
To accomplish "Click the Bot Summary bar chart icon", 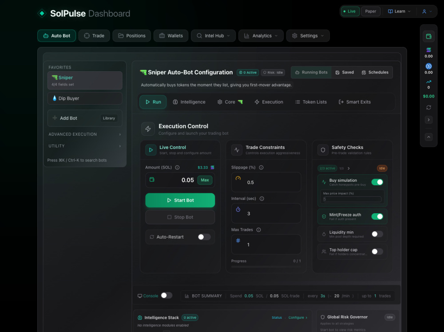I will tap(187, 296).
